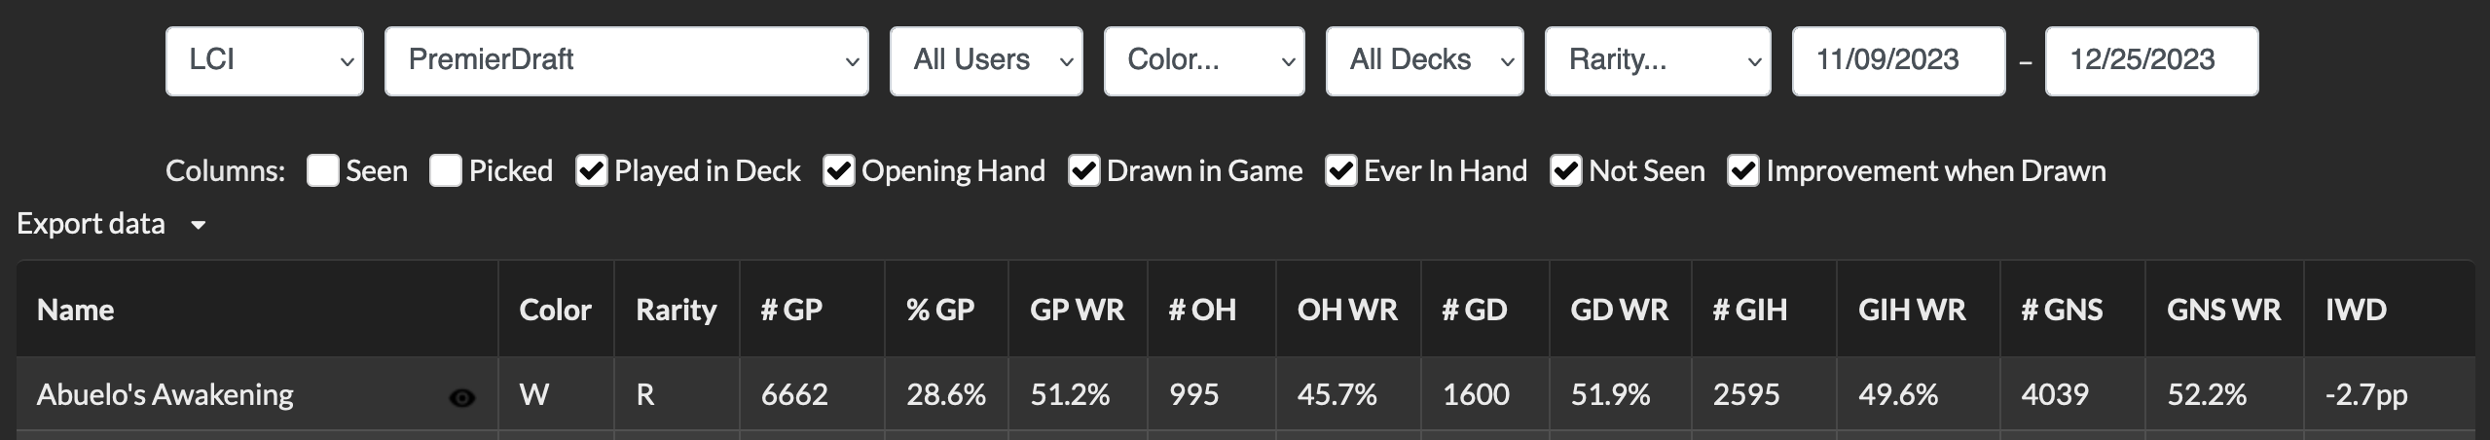2490x440 pixels.
Task: Click the Export data dropdown arrow
Action: [x=199, y=225]
